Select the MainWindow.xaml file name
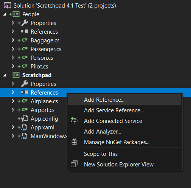 pyautogui.click(x=48, y=136)
